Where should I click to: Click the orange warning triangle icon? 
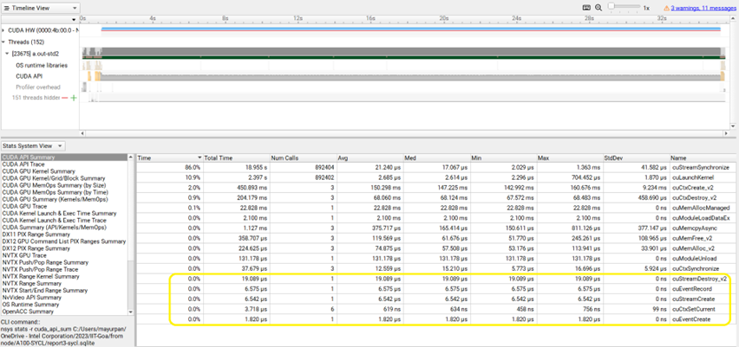click(x=666, y=7)
